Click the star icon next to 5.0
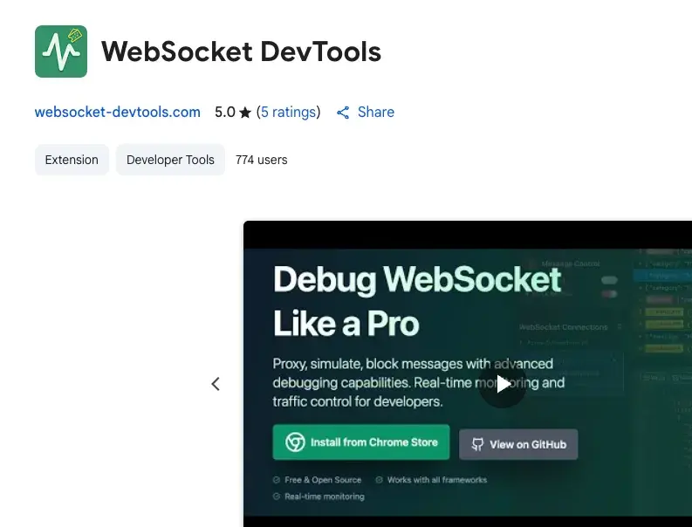The width and height of the screenshot is (692, 527). (245, 113)
